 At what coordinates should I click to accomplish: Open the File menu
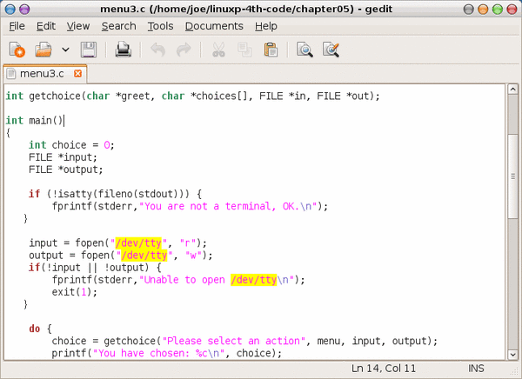coord(17,26)
